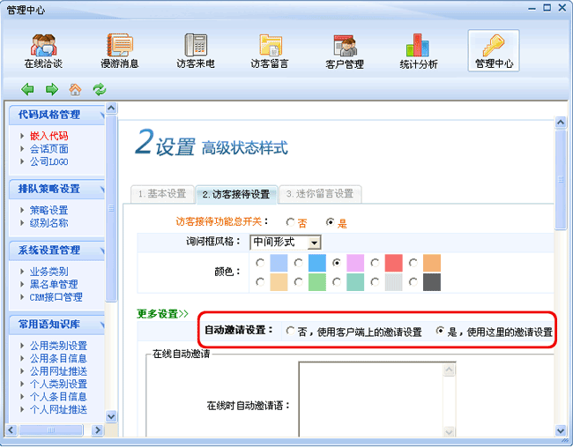Open the 管理中心 key icon module
Viewport: 573px width, 448px height.
[494, 51]
